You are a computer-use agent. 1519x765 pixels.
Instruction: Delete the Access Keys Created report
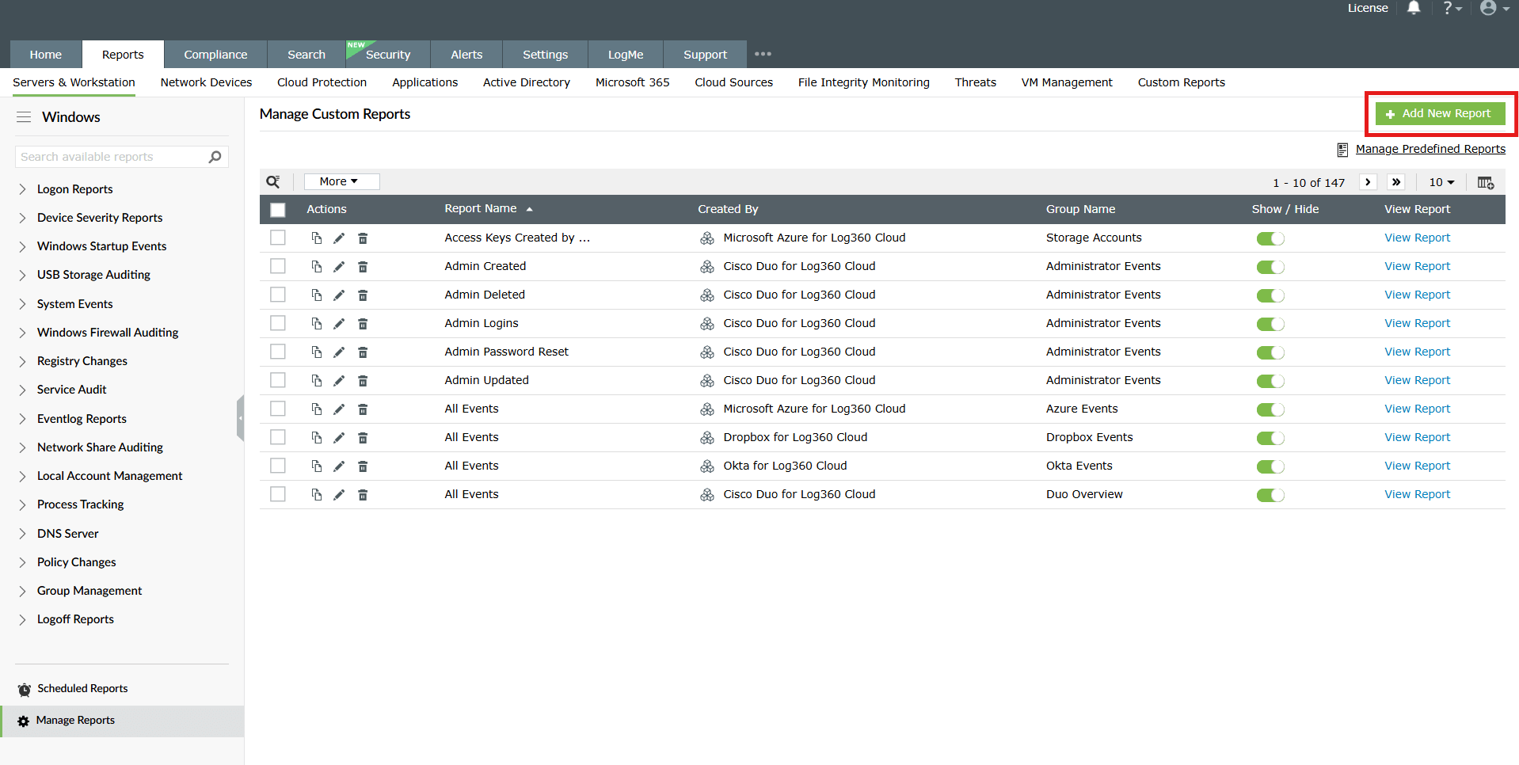[x=363, y=238]
